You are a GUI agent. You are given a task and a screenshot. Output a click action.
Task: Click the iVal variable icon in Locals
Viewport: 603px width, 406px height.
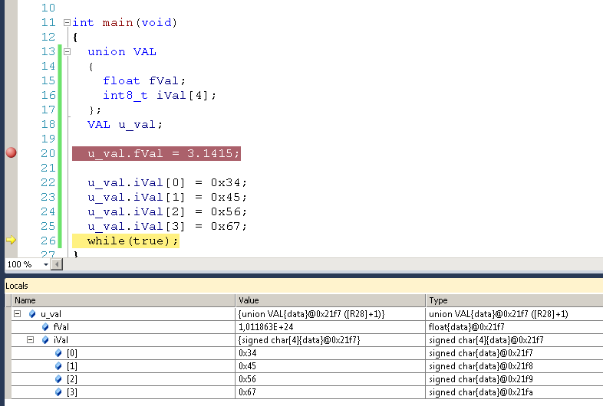coord(45,339)
